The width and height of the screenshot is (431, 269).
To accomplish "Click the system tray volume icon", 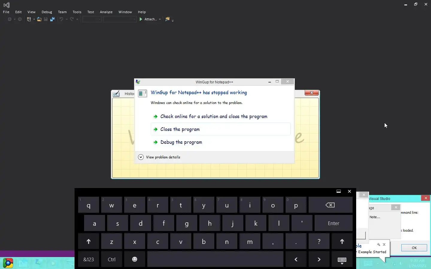I will click(401, 263).
